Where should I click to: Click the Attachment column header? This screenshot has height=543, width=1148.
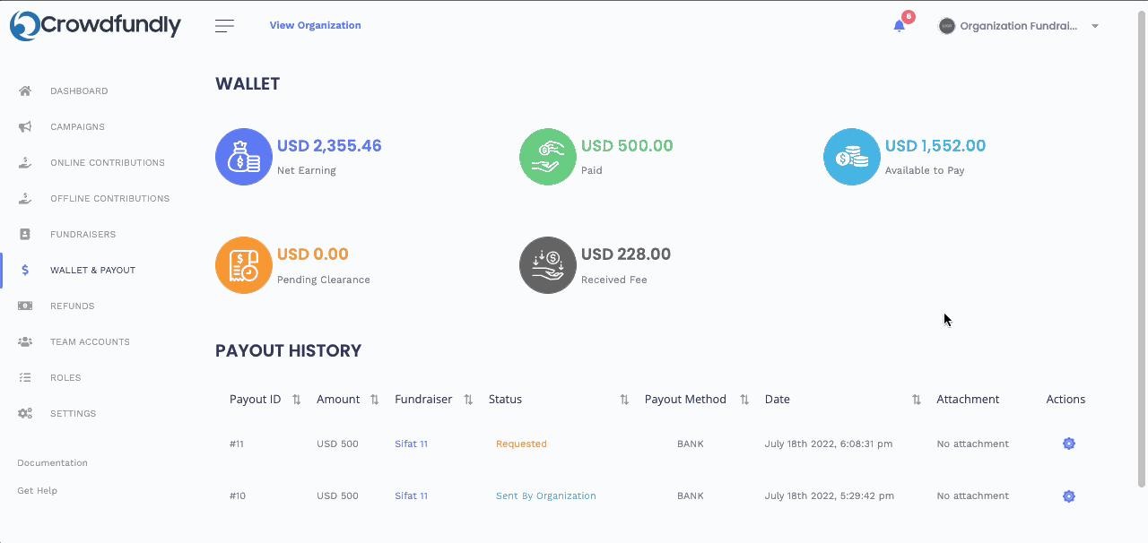tap(968, 400)
